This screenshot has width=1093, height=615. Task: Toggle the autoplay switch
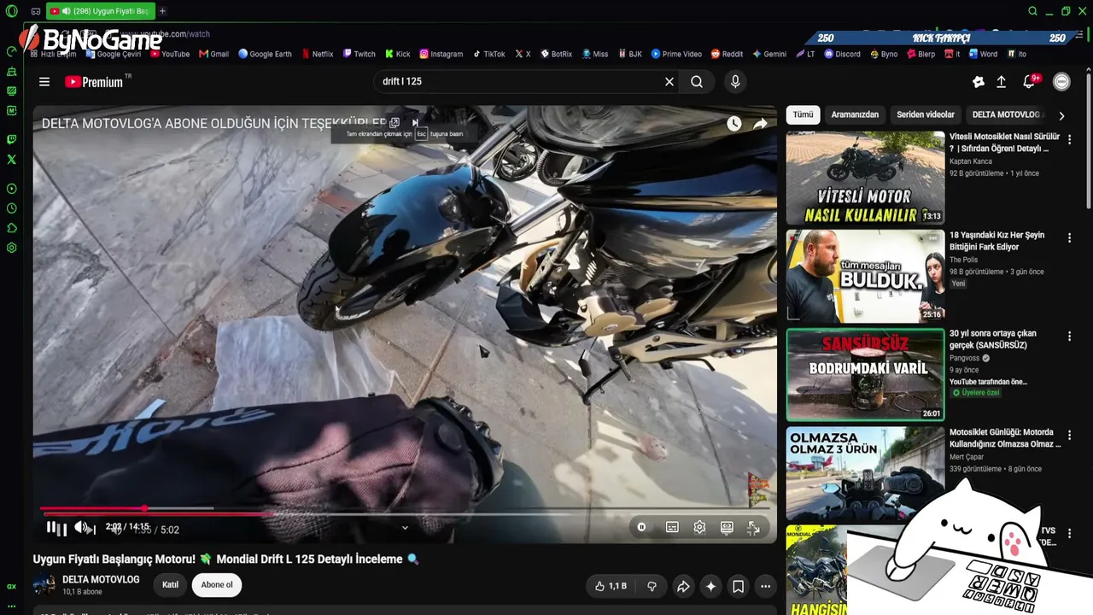click(x=641, y=528)
